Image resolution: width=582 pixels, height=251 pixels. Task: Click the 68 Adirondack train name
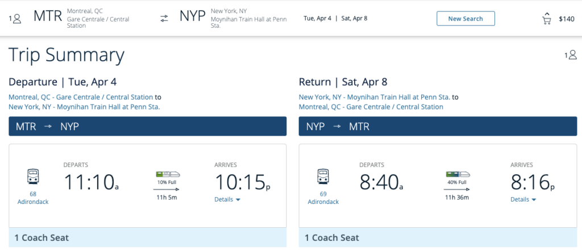33,198
